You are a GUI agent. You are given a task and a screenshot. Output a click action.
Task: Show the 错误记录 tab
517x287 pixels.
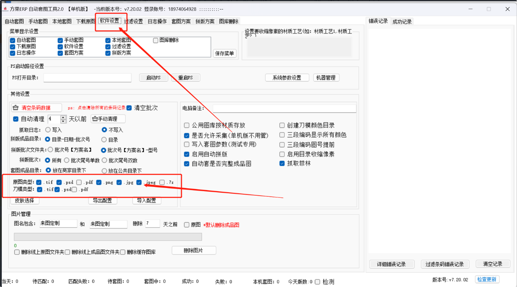coord(378,21)
